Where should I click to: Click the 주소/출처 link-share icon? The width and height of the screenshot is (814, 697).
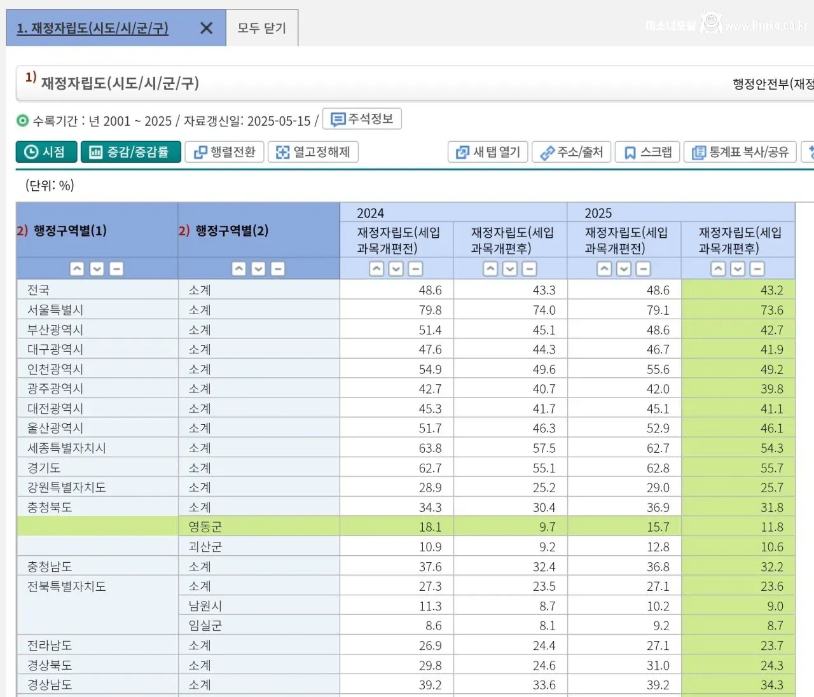546,152
